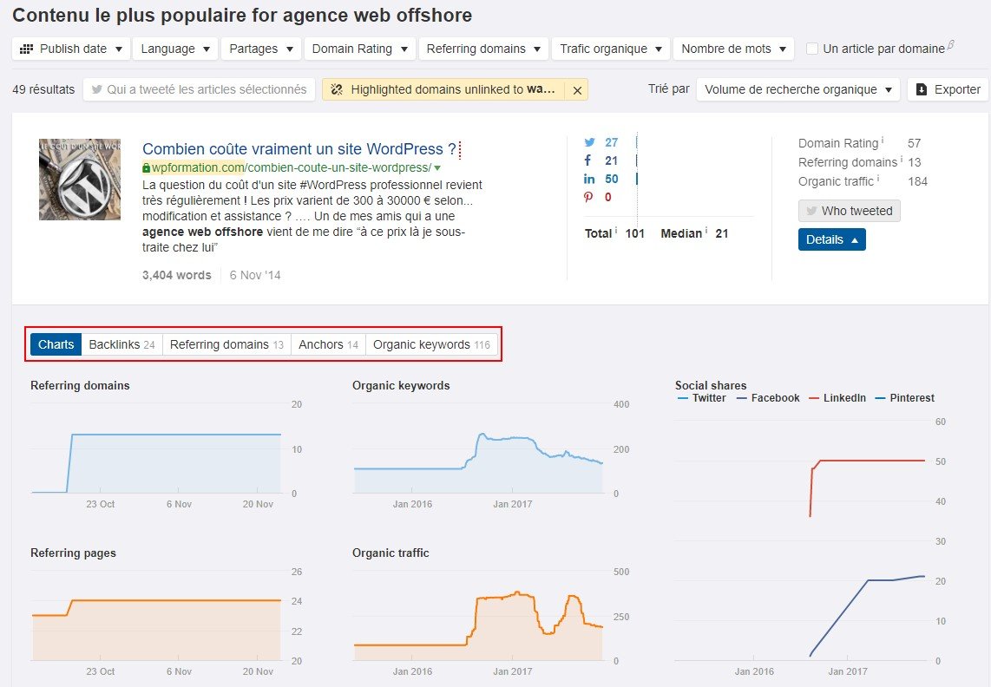The image size is (991, 687).
Task: Click the info icon next to Median
Action: 706,230
